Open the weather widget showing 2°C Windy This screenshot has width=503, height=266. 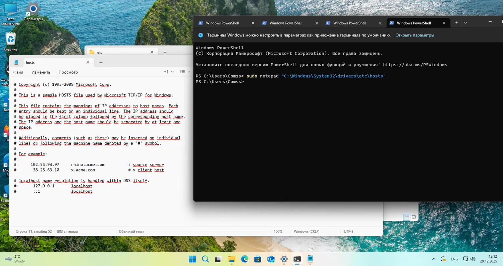click(x=16, y=259)
